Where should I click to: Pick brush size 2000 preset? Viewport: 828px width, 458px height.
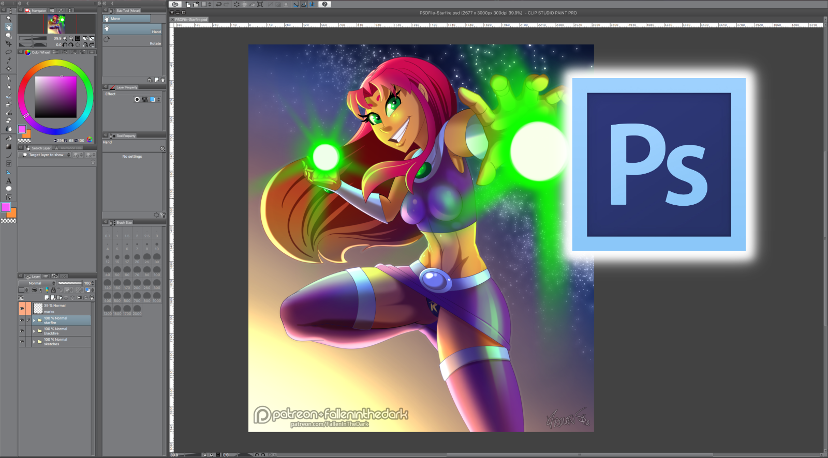[x=137, y=310]
